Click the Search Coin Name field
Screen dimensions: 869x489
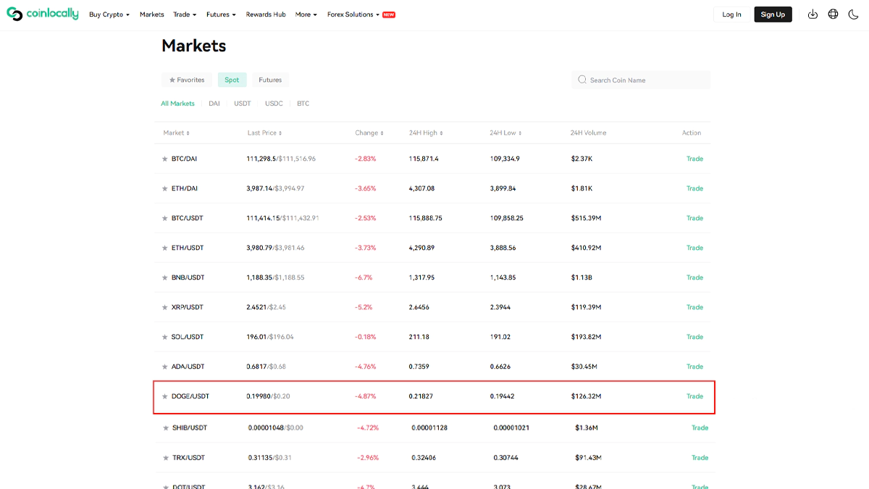pyautogui.click(x=645, y=80)
